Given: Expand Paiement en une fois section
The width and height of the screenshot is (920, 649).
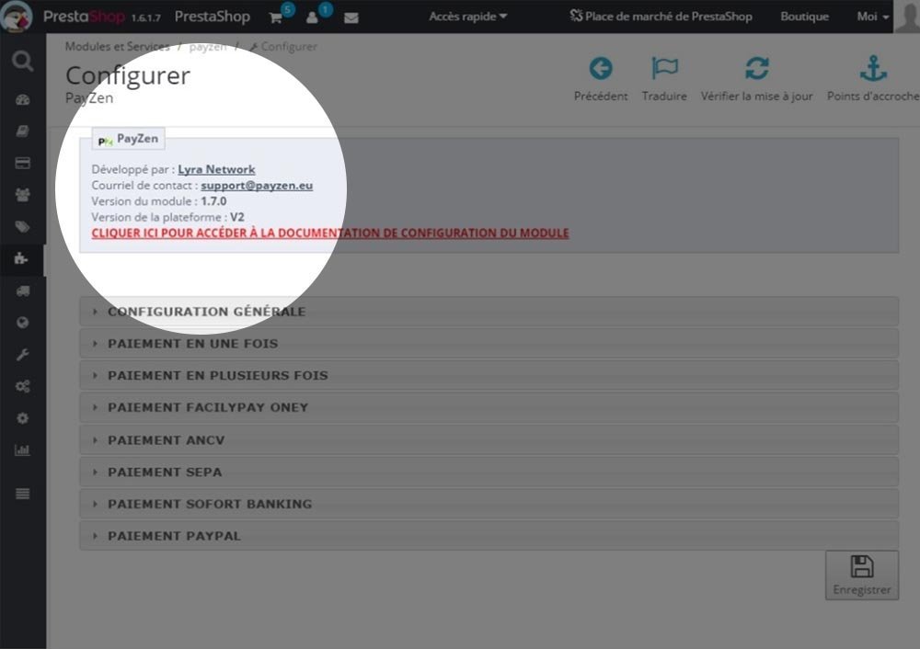Looking at the screenshot, I should click(x=489, y=344).
